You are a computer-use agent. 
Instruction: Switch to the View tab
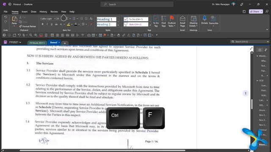point(64,12)
